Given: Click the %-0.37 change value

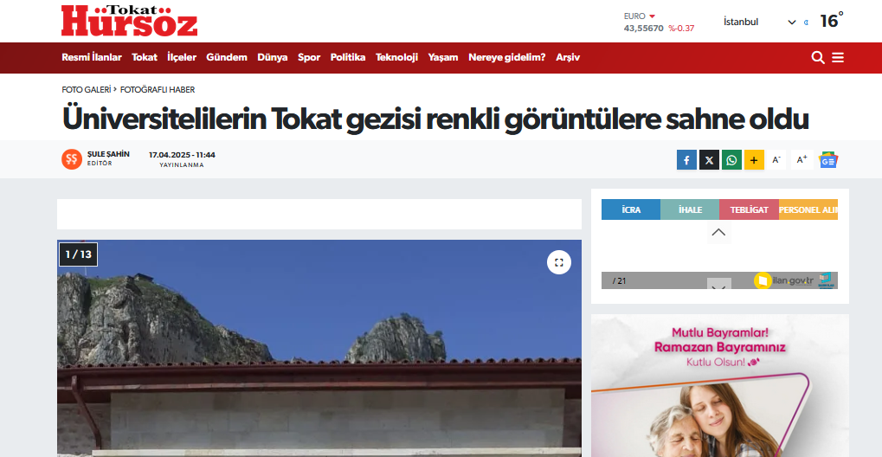Looking at the screenshot, I should tap(681, 29).
